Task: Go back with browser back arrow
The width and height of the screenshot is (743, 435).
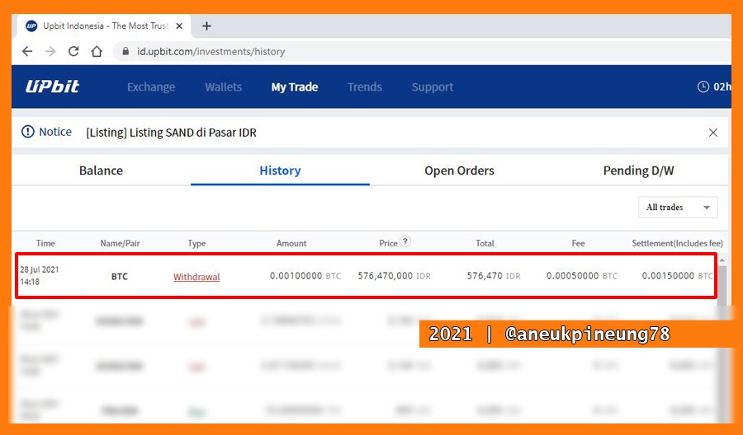Action: 27,51
